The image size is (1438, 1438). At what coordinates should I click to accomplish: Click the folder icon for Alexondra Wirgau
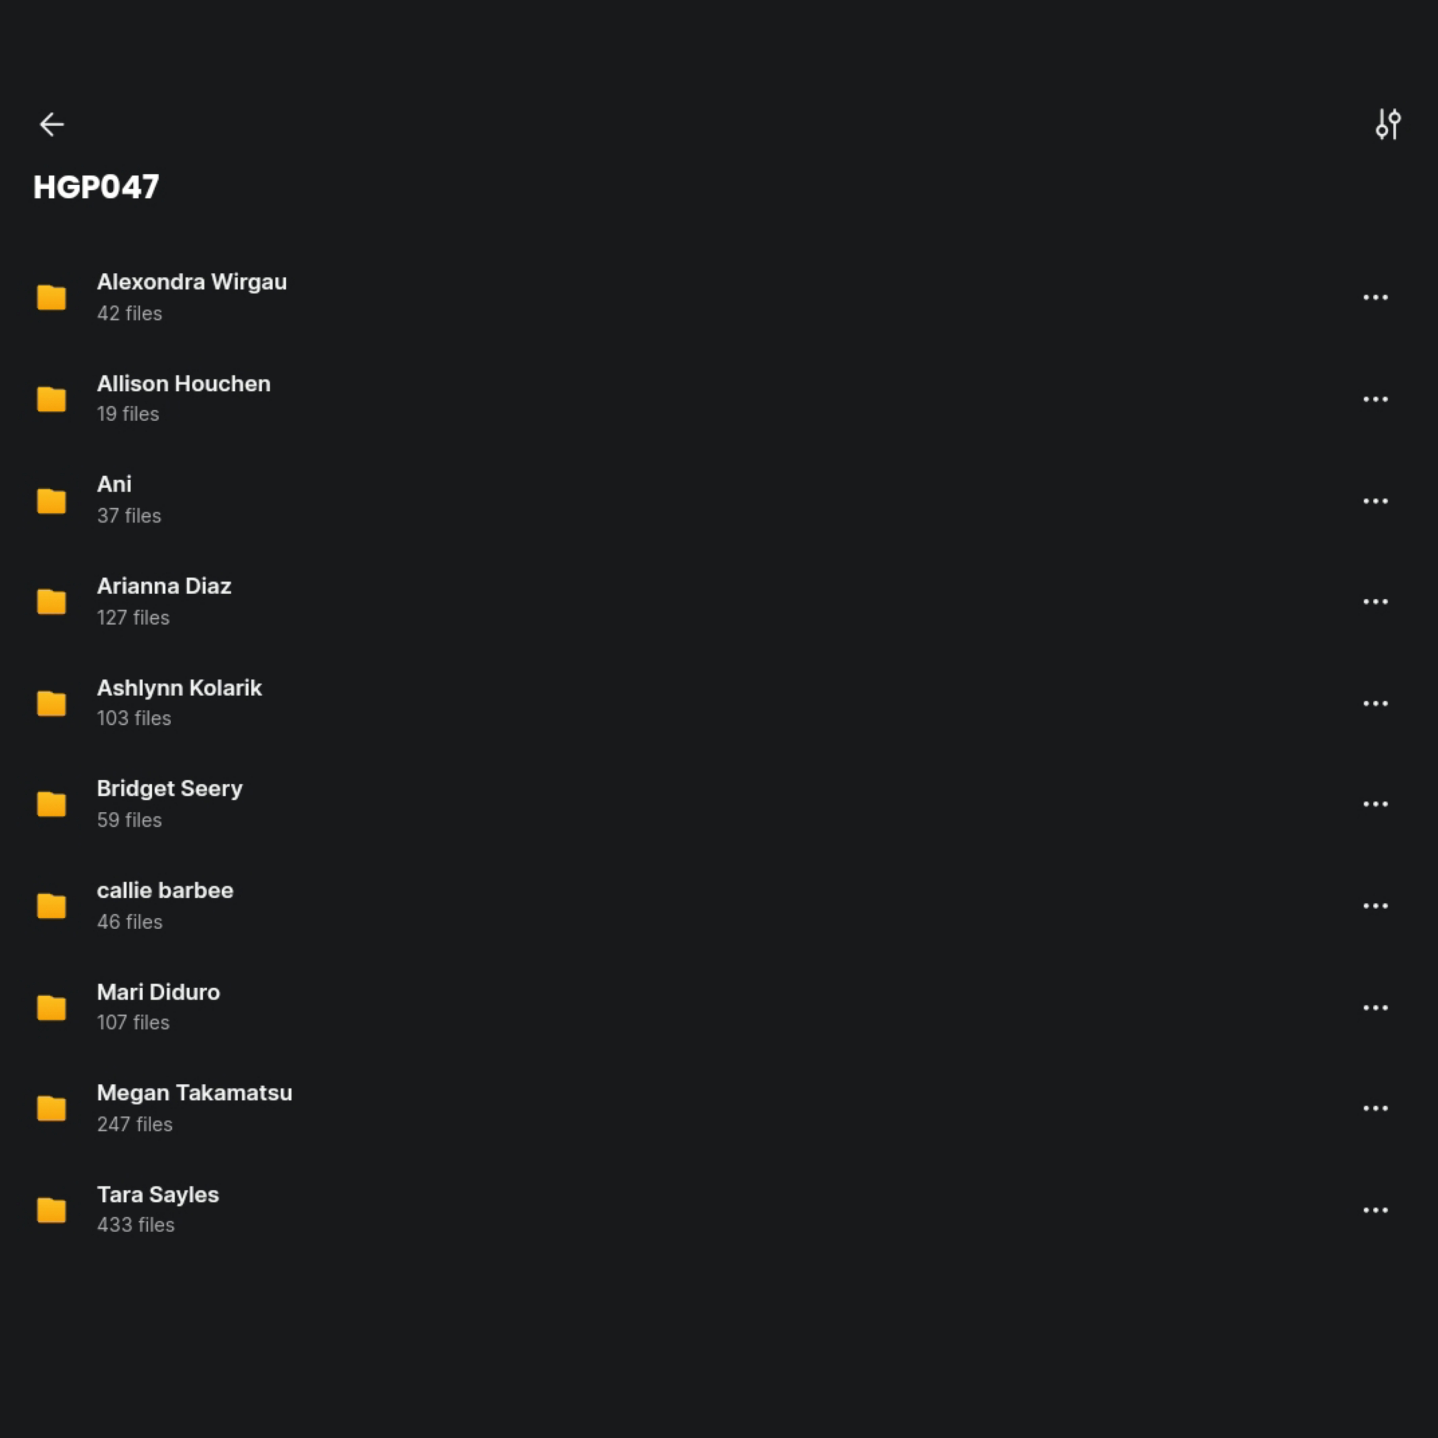(51, 298)
